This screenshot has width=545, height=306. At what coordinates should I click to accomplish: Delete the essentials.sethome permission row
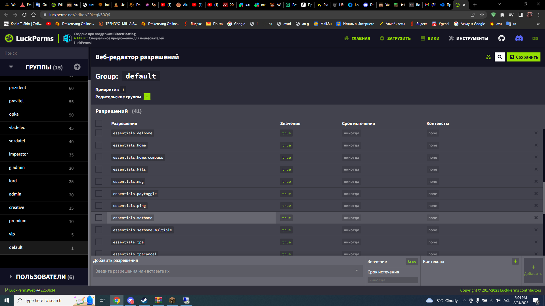click(536, 218)
